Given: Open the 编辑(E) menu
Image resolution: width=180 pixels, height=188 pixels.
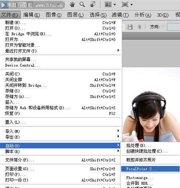Looking at the screenshot, I should 32,15.
